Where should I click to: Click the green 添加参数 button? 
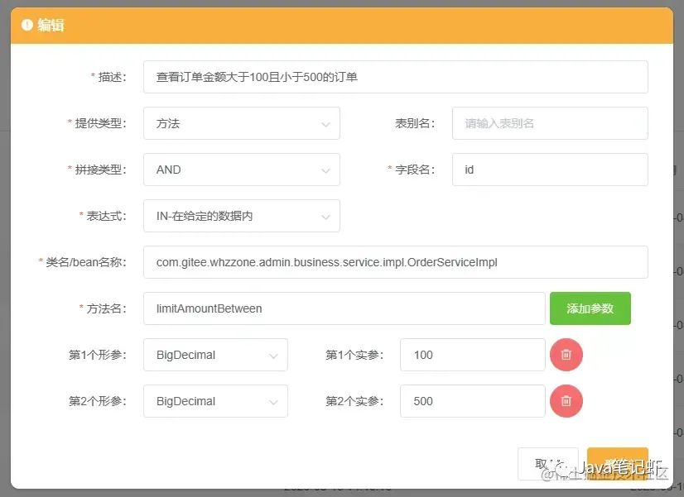pyautogui.click(x=590, y=308)
